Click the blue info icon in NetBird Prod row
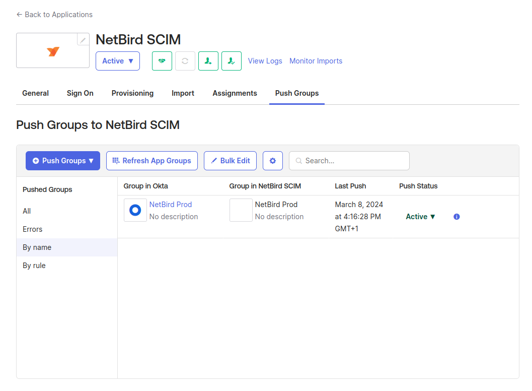532x391 pixels. pyautogui.click(x=457, y=217)
